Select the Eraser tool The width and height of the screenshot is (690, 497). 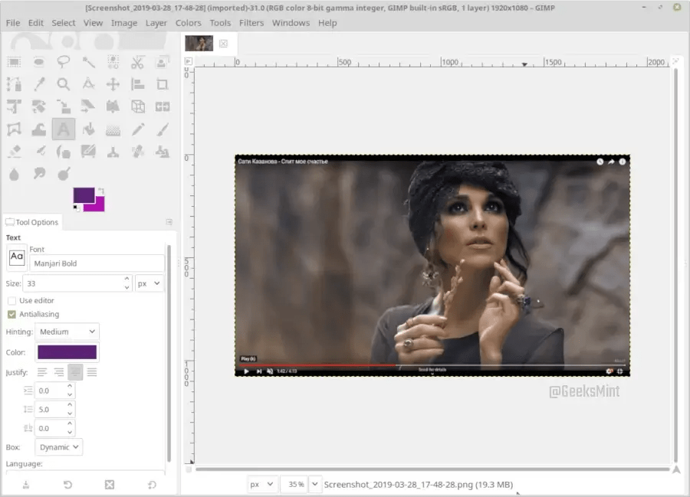click(x=14, y=151)
